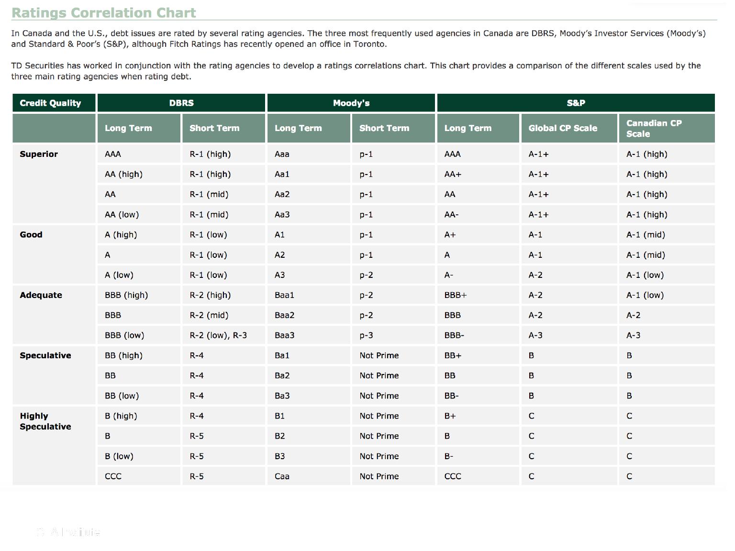This screenshot has height=551, width=735.
Task: Click 'R-5' in the Caa row
Action: click(x=223, y=476)
